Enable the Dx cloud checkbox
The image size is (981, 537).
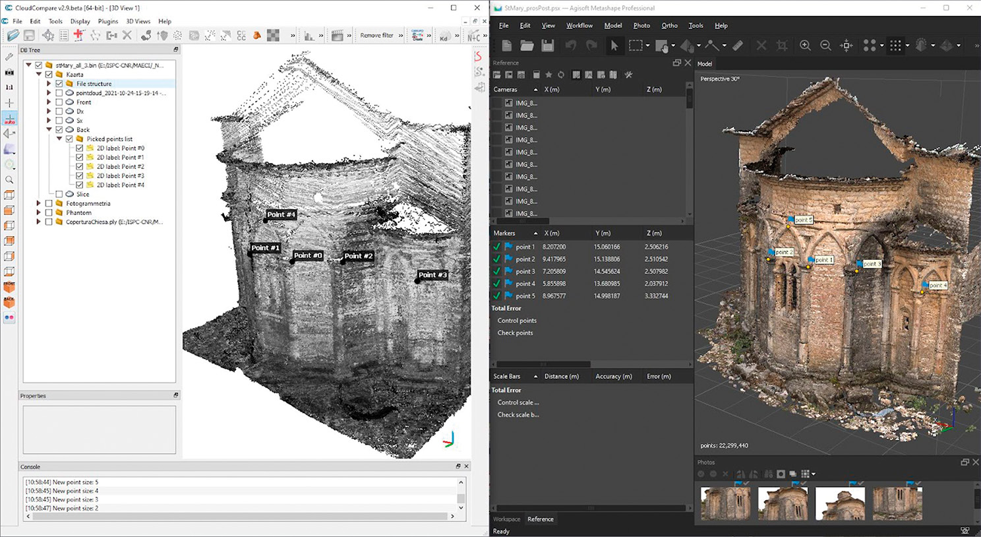click(x=59, y=111)
